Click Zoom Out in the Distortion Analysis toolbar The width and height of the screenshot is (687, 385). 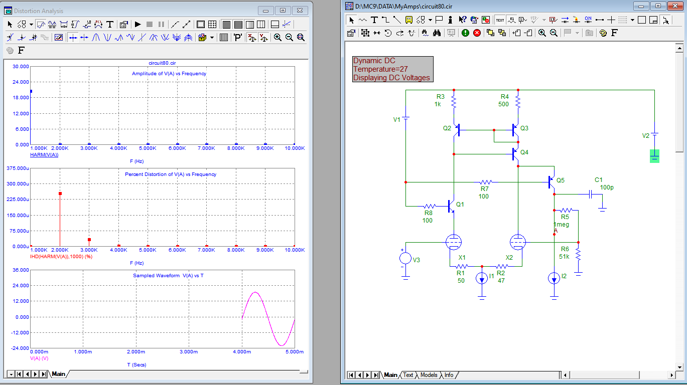[289, 37]
